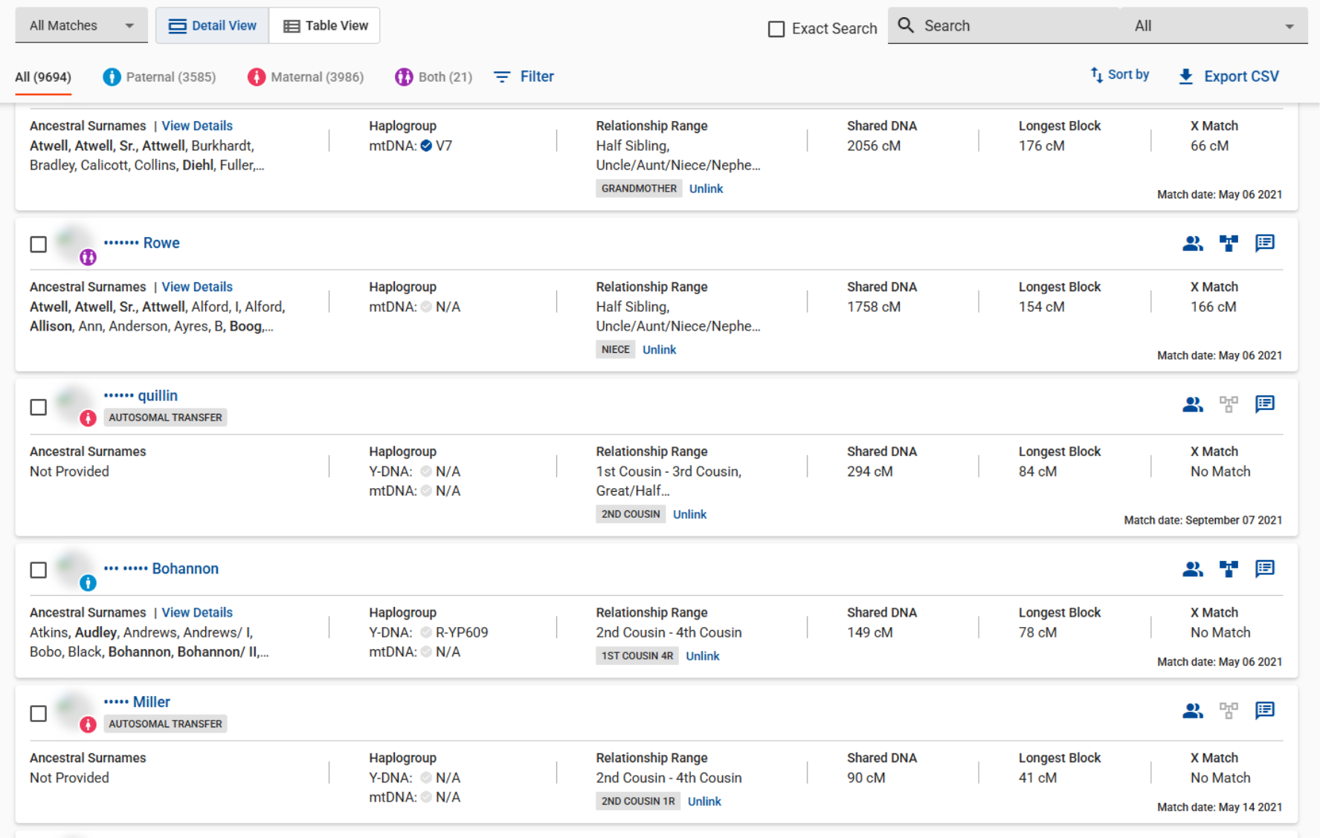Screen dimensions: 1320x838
Task: Enable the Exact Search checkbox
Action: tap(776, 29)
